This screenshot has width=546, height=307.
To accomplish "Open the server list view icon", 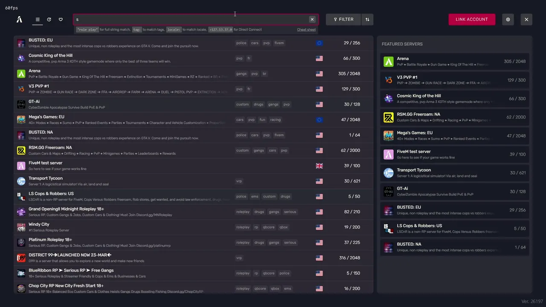I will [38, 19].
